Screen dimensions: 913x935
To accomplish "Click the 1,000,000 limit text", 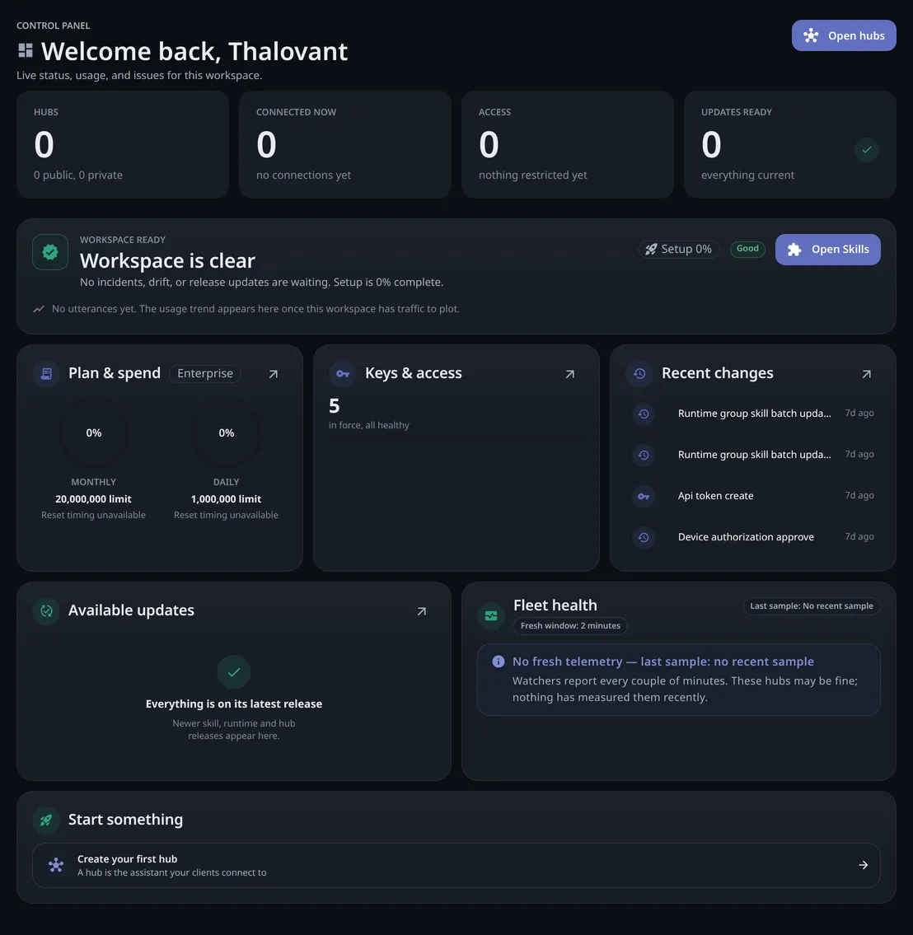I will click(x=226, y=499).
